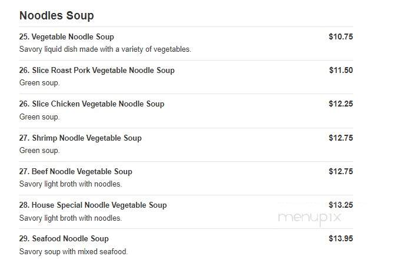Open 27. Beef Noodle Vegetable Soup
Viewport: 415px width, 266px height.
click(x=75, y=171)
